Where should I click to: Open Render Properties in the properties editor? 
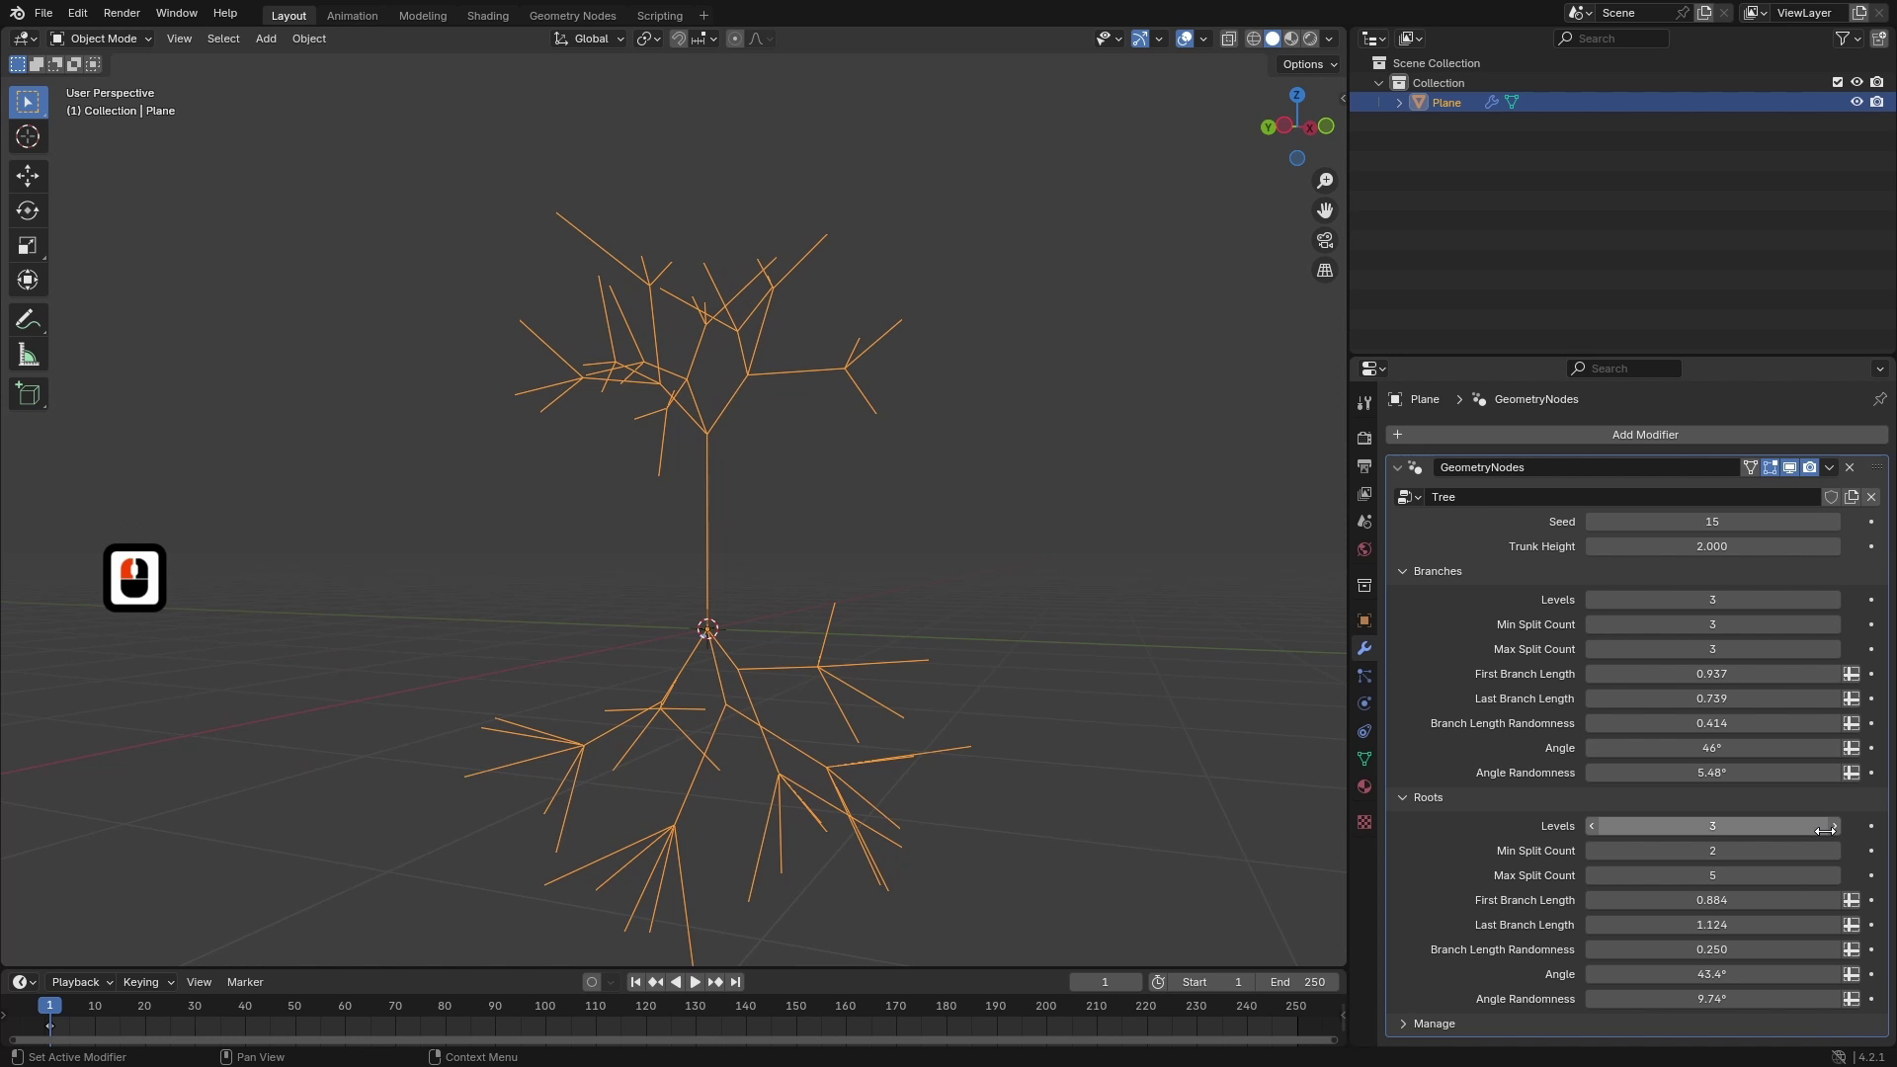(1363, 438)
